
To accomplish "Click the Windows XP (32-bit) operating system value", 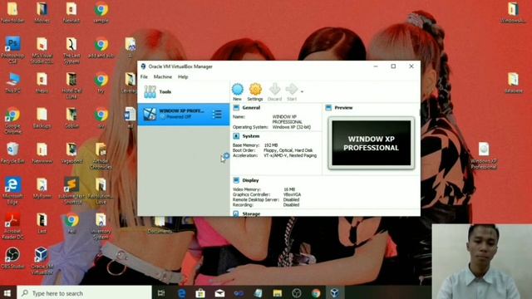I will click(292, 127).
